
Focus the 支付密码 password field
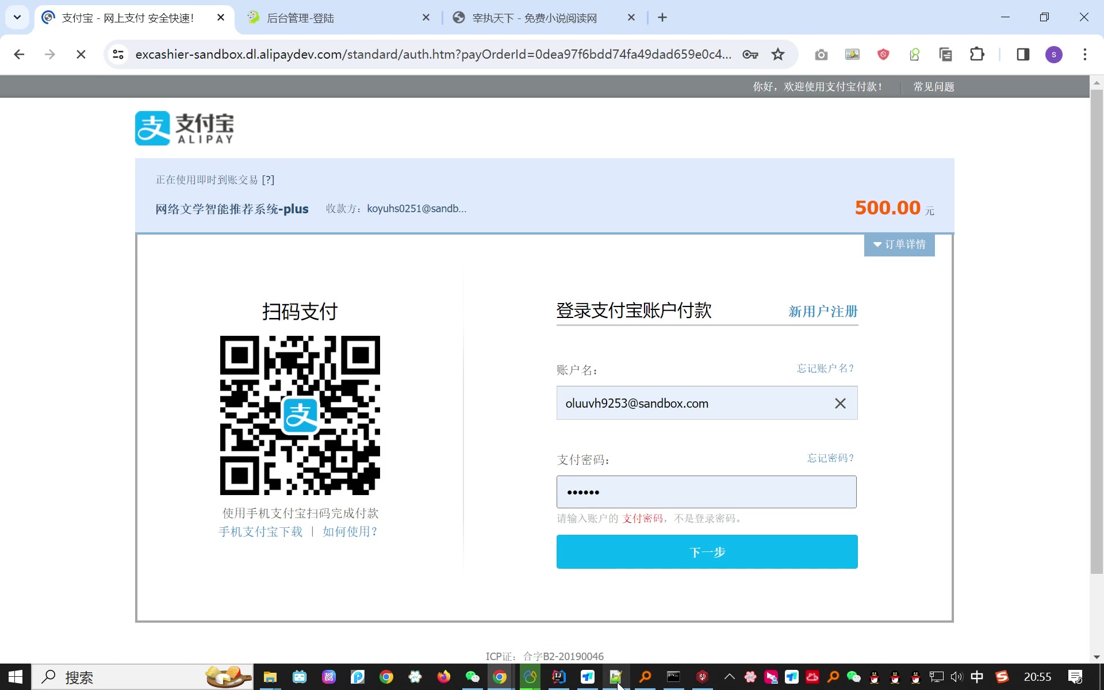click(706, 492)
